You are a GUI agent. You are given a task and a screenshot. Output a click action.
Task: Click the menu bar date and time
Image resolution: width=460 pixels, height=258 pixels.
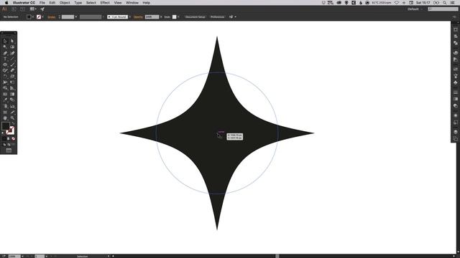coord(423,3)
